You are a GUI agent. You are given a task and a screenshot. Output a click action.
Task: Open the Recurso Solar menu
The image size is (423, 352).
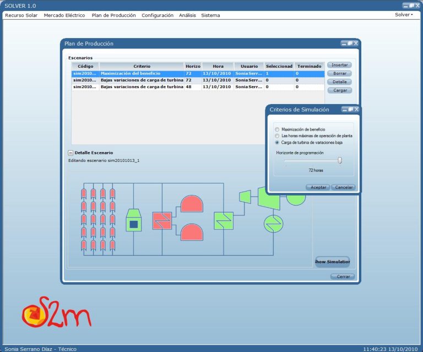pos(21,15)
